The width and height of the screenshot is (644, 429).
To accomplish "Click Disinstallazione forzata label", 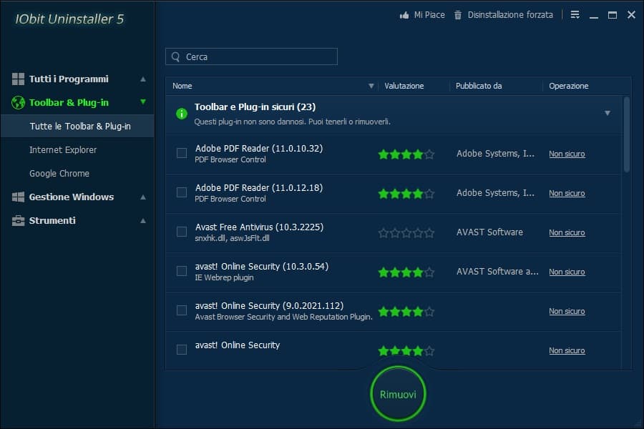I will pos(510,15).
